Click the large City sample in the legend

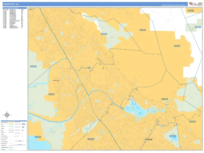pos(24,124)
